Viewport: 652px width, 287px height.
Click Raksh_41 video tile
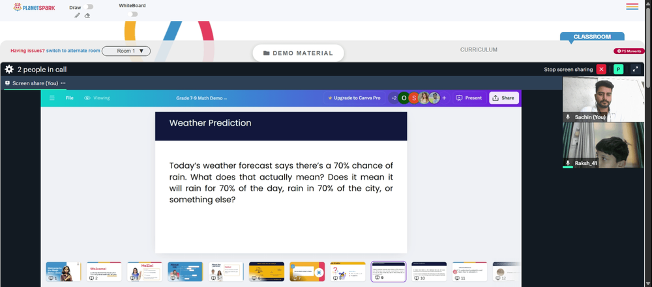pos(603,145)
